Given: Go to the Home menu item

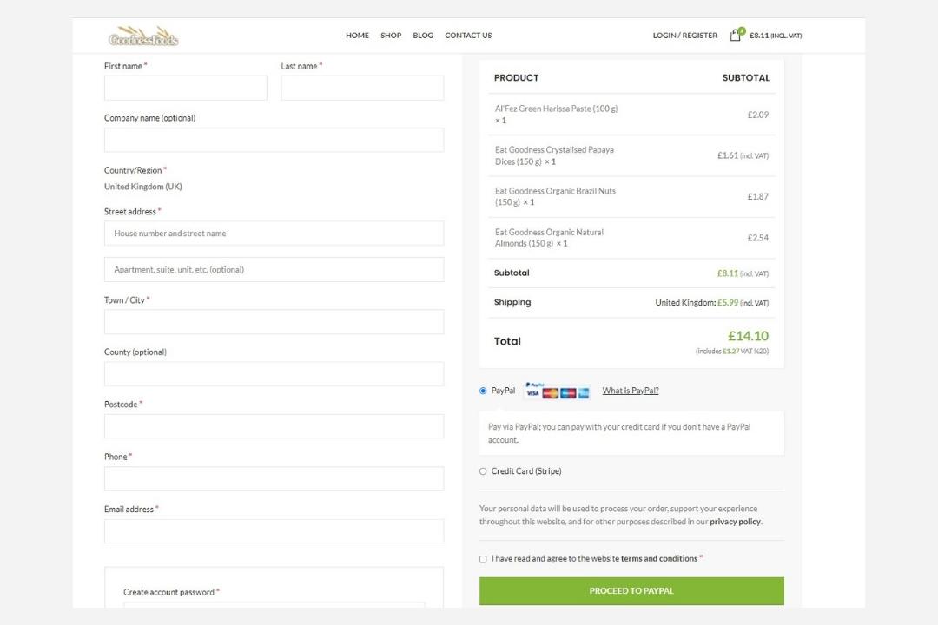Looking at the screenshot, I should 357,36.
